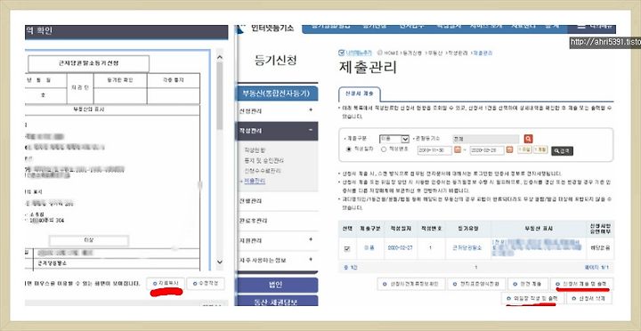Open the 제출구분 dropdown
The width and height of the screenshot is (641, 331).
point(394,139)
